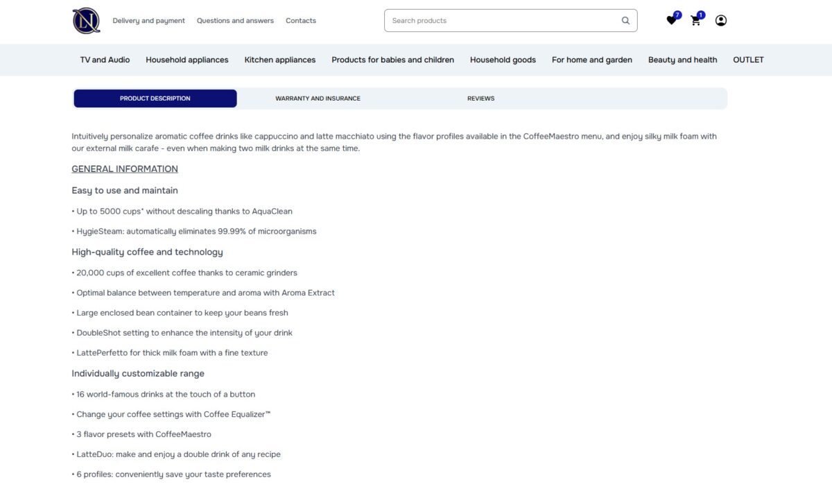Click the 'Large enclosed bean container' line

pos(180,313)
